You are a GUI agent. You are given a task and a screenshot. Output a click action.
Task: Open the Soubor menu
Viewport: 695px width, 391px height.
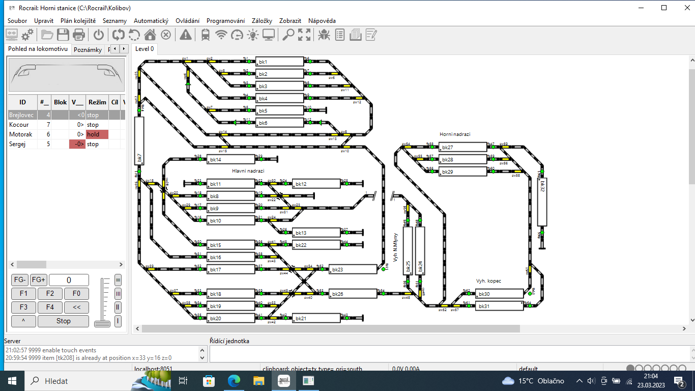point(17,21)
